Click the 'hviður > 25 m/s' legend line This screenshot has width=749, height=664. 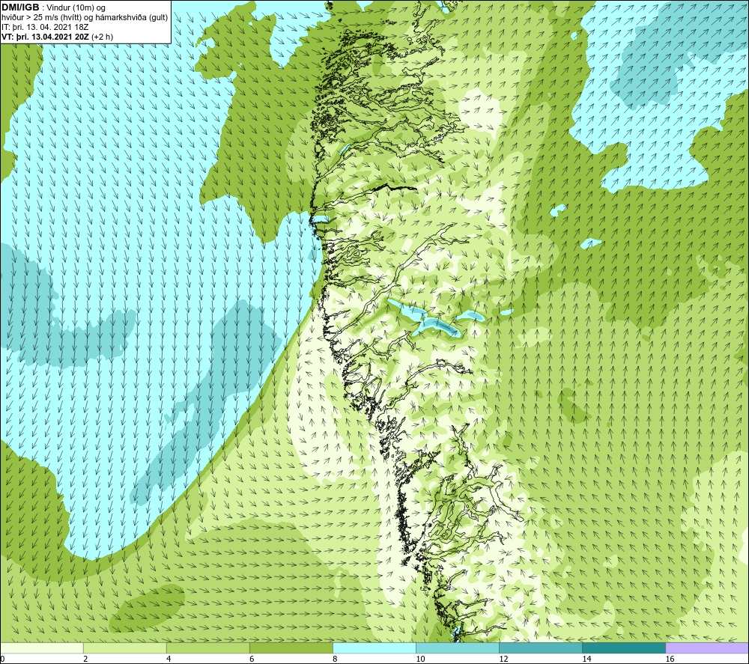tap(85, 17)
